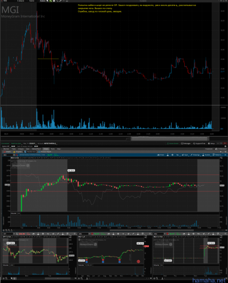The image size is (228, 283).
Task: Click the main chart symbol input field
Action: [x=8, y=155]
